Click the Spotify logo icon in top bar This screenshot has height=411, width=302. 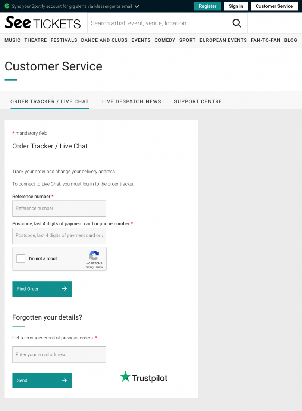pyautogui.click(x=7, y=6)
